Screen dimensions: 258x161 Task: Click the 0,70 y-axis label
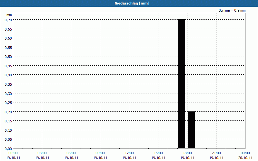point(8,20)
